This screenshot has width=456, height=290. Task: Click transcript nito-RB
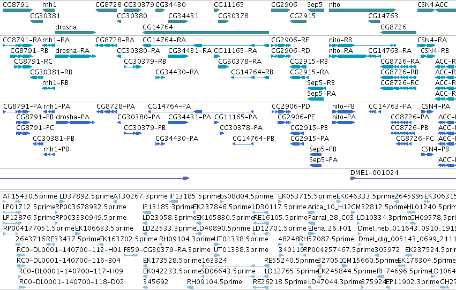[x=341, y=40]
